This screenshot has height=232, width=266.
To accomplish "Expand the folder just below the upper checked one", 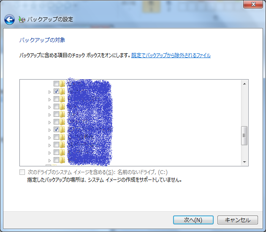I will [49, 99].
